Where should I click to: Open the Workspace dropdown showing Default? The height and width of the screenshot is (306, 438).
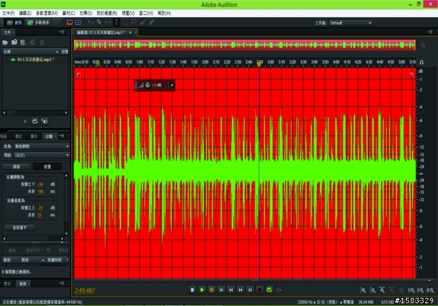[350, 22]
